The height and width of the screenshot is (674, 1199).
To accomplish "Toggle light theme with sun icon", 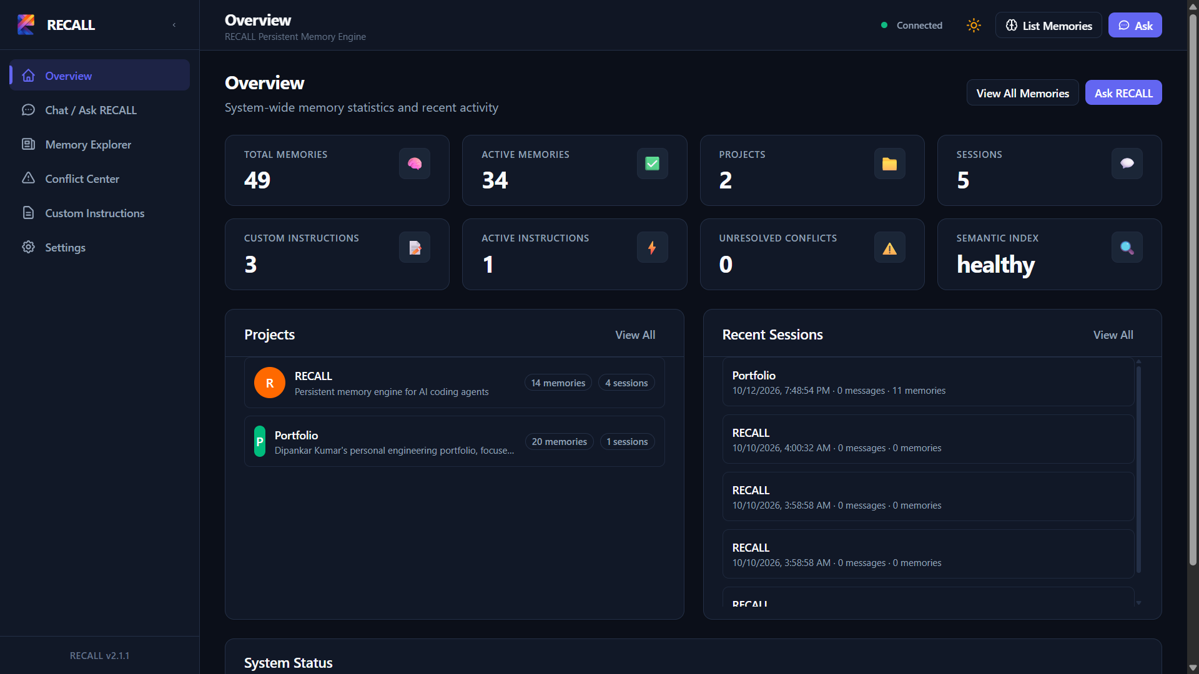I will (974, 25).
